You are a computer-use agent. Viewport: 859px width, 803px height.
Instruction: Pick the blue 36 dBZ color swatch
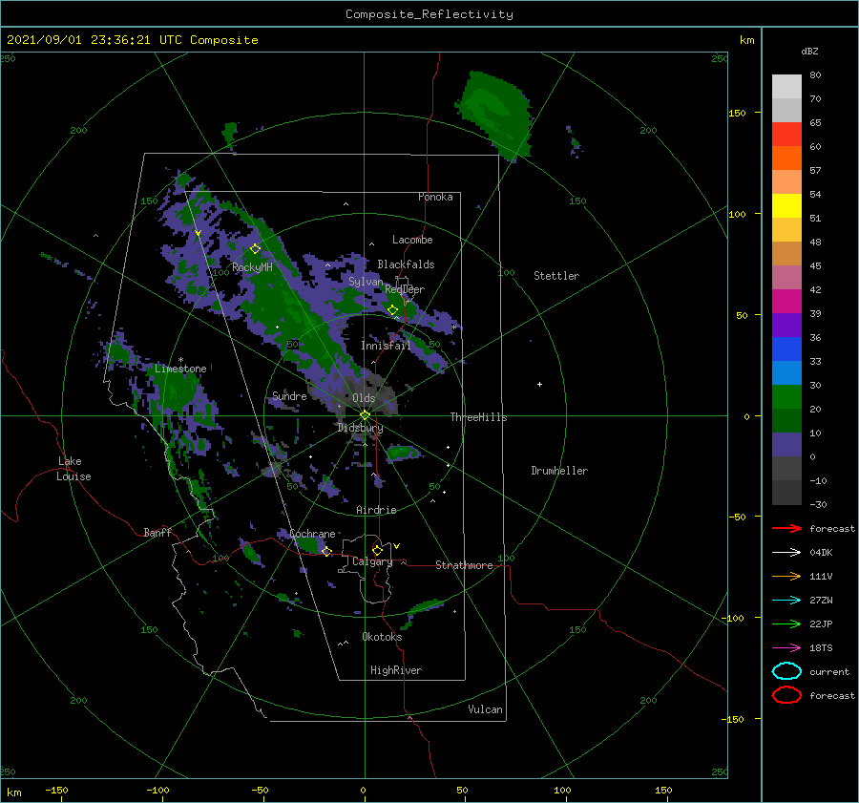point(786,349)
